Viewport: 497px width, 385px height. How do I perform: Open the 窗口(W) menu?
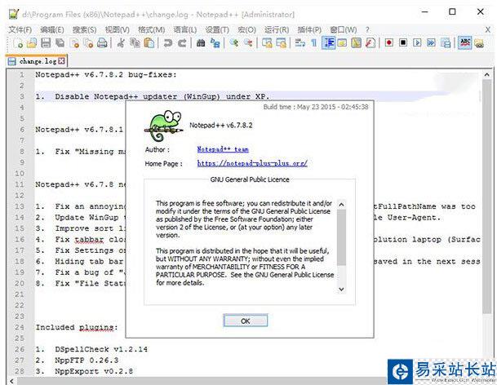tap(344, 30)
